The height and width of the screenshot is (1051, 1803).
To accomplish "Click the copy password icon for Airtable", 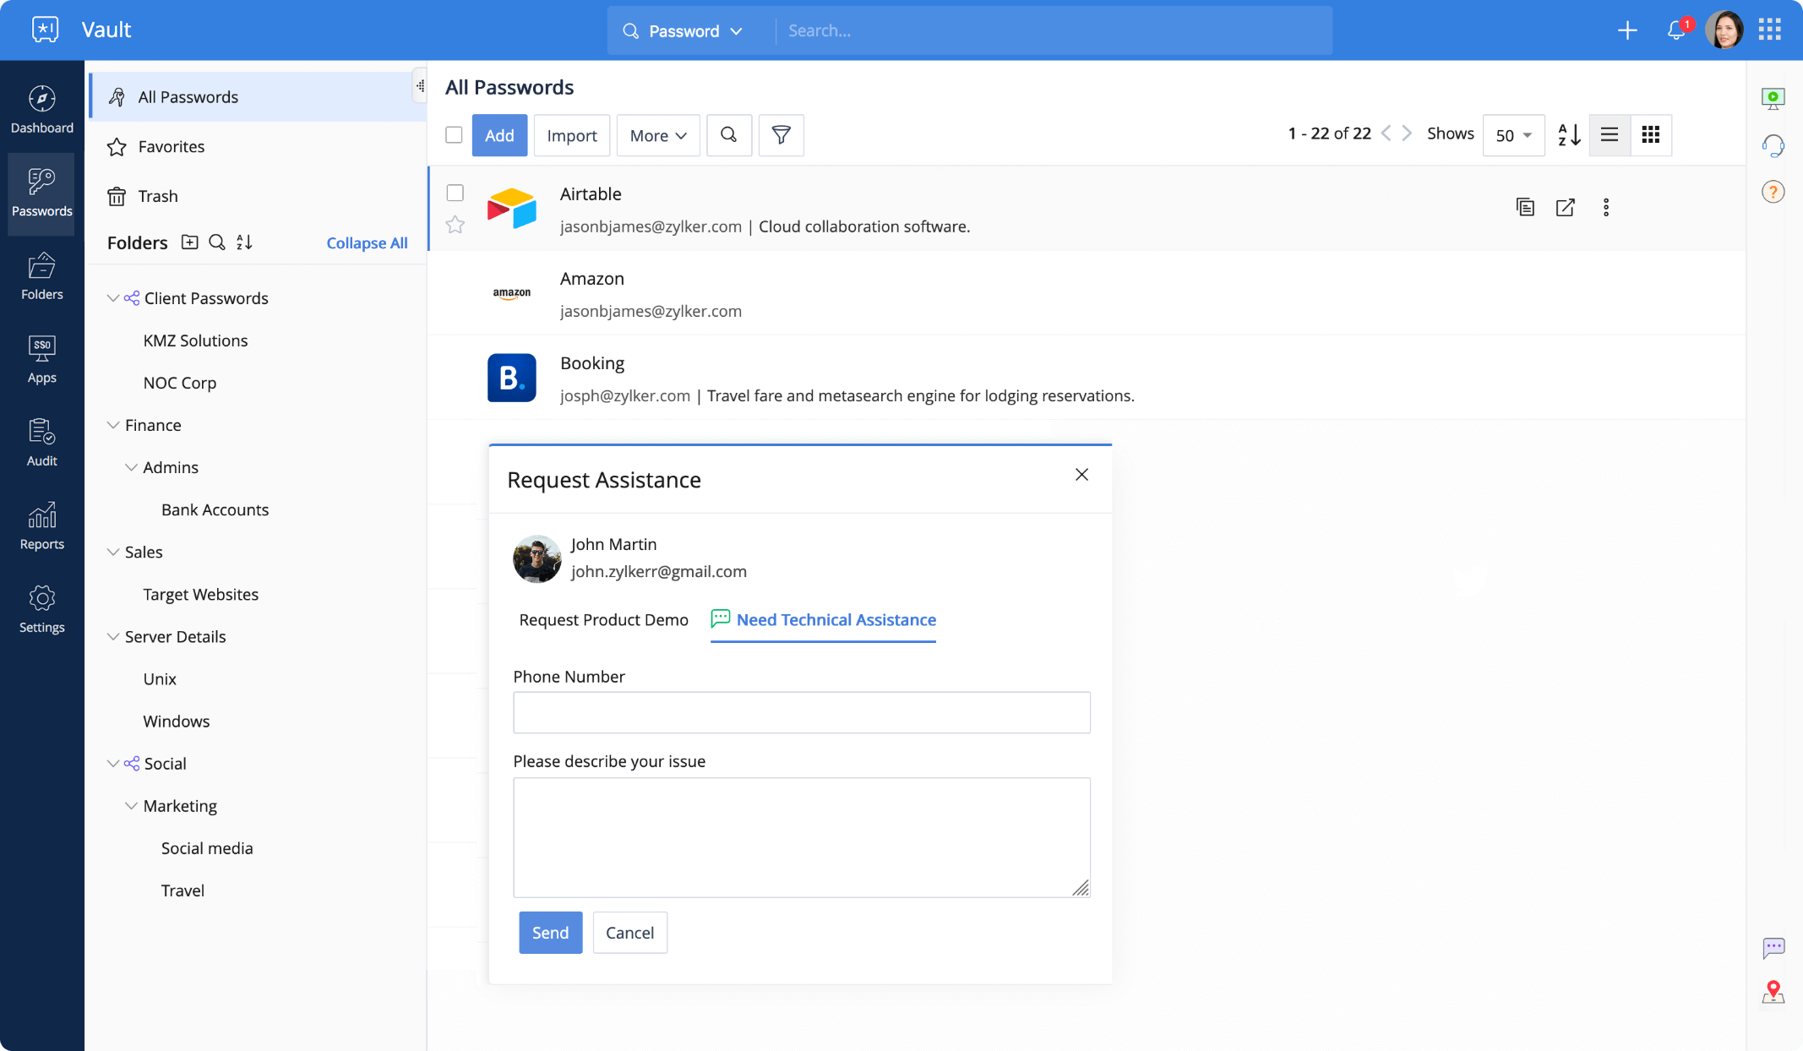I will (1525, 206).
